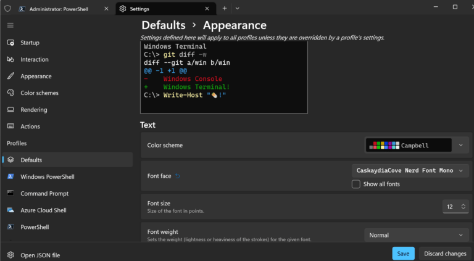Viewport: 474px width, 261px height.
Task: Select the Defaults profile
Action: (x=67, y=160)
